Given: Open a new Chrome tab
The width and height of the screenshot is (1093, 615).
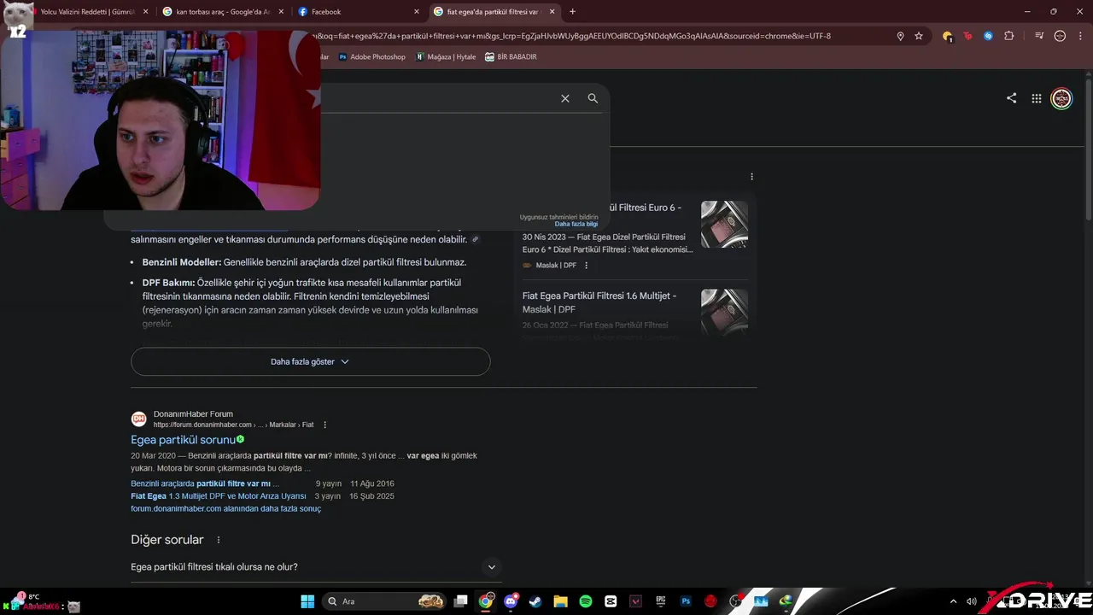Looking at the screenshot, I should click(572, 12).
